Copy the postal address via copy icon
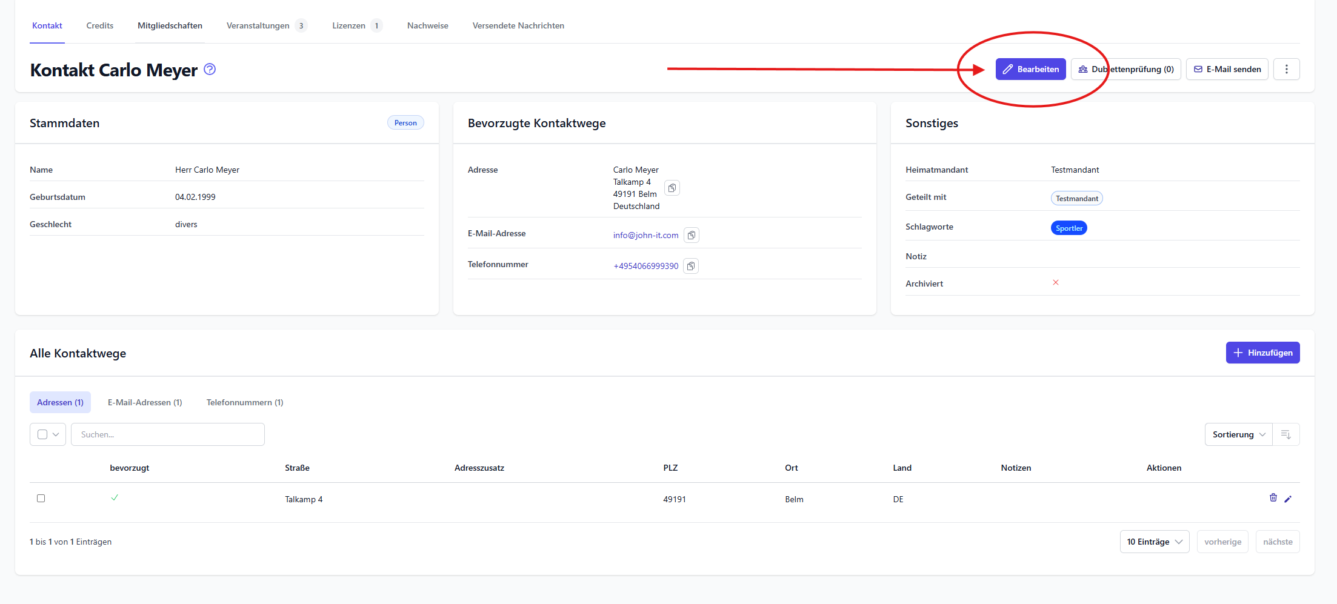 click(x=672, y=188)
